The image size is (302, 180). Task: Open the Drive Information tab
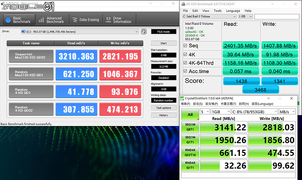(119, 20)
